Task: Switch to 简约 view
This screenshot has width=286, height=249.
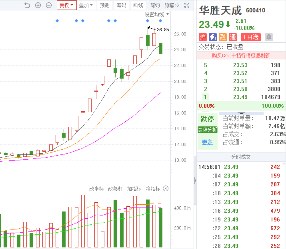Action: click(155, 5)
